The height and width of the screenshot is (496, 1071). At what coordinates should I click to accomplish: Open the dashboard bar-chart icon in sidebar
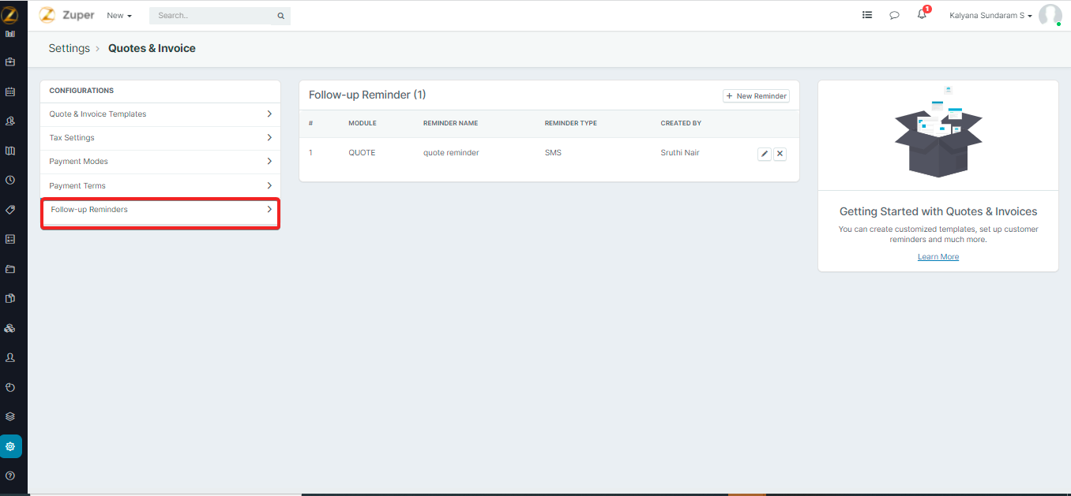tap(10, 34)
